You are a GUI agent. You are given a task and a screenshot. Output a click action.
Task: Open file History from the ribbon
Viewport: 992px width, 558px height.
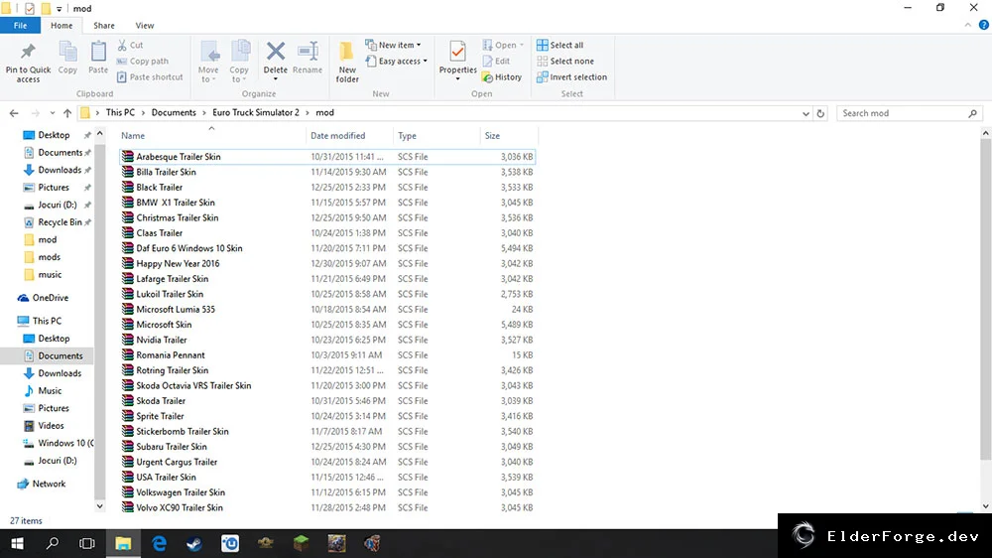pos(502,76)
